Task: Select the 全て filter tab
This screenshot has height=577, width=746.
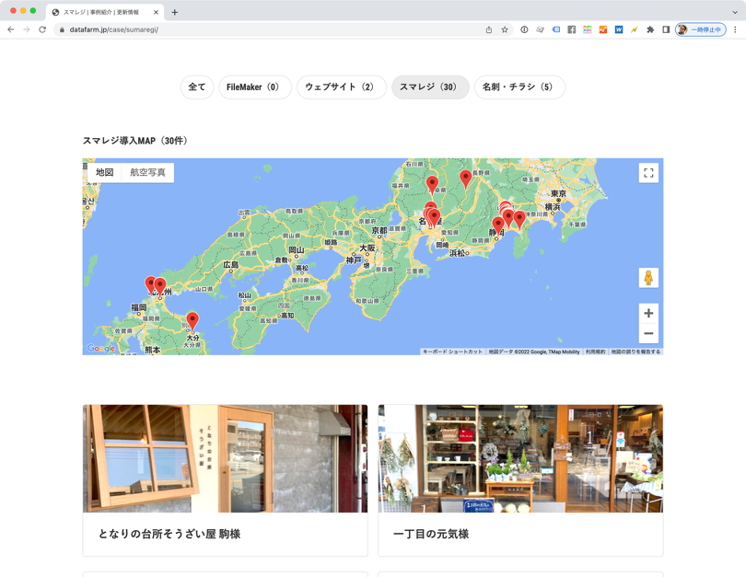Action: [x=197, y=87]
